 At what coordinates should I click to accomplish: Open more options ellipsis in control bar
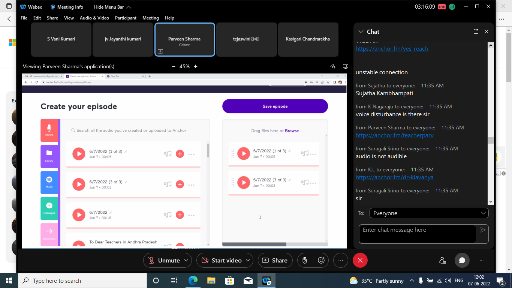340,260
